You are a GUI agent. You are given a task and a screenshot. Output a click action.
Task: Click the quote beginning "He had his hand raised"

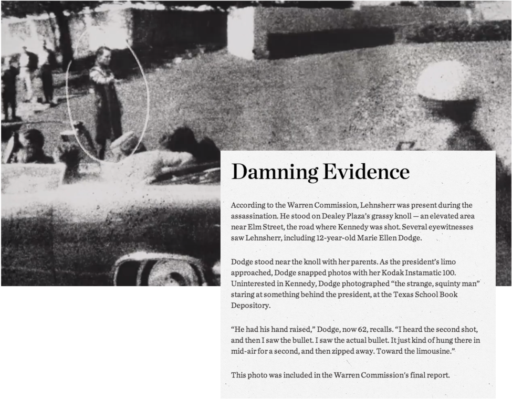tap(356, 340)
